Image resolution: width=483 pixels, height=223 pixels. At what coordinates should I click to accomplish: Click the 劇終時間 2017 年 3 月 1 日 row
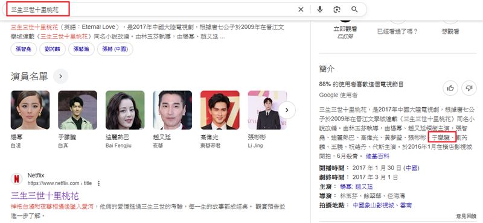point(359,177)
